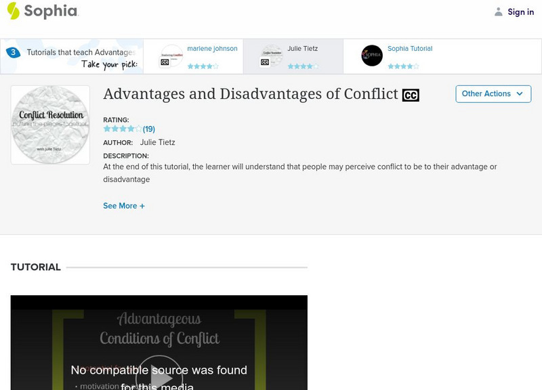542x390 pixels.
Task: Open the Other Actions dropdown
Action: point(493,94)
